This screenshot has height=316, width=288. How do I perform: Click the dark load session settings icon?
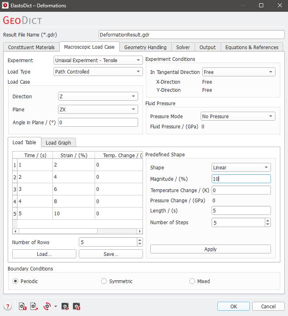[65, 307]
